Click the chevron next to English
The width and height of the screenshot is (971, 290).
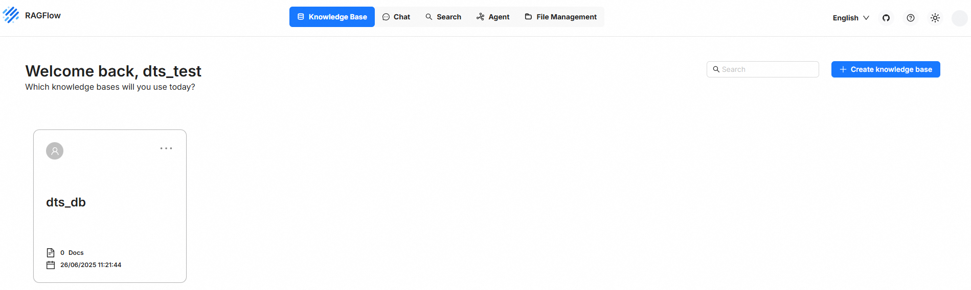click(866, 18)
